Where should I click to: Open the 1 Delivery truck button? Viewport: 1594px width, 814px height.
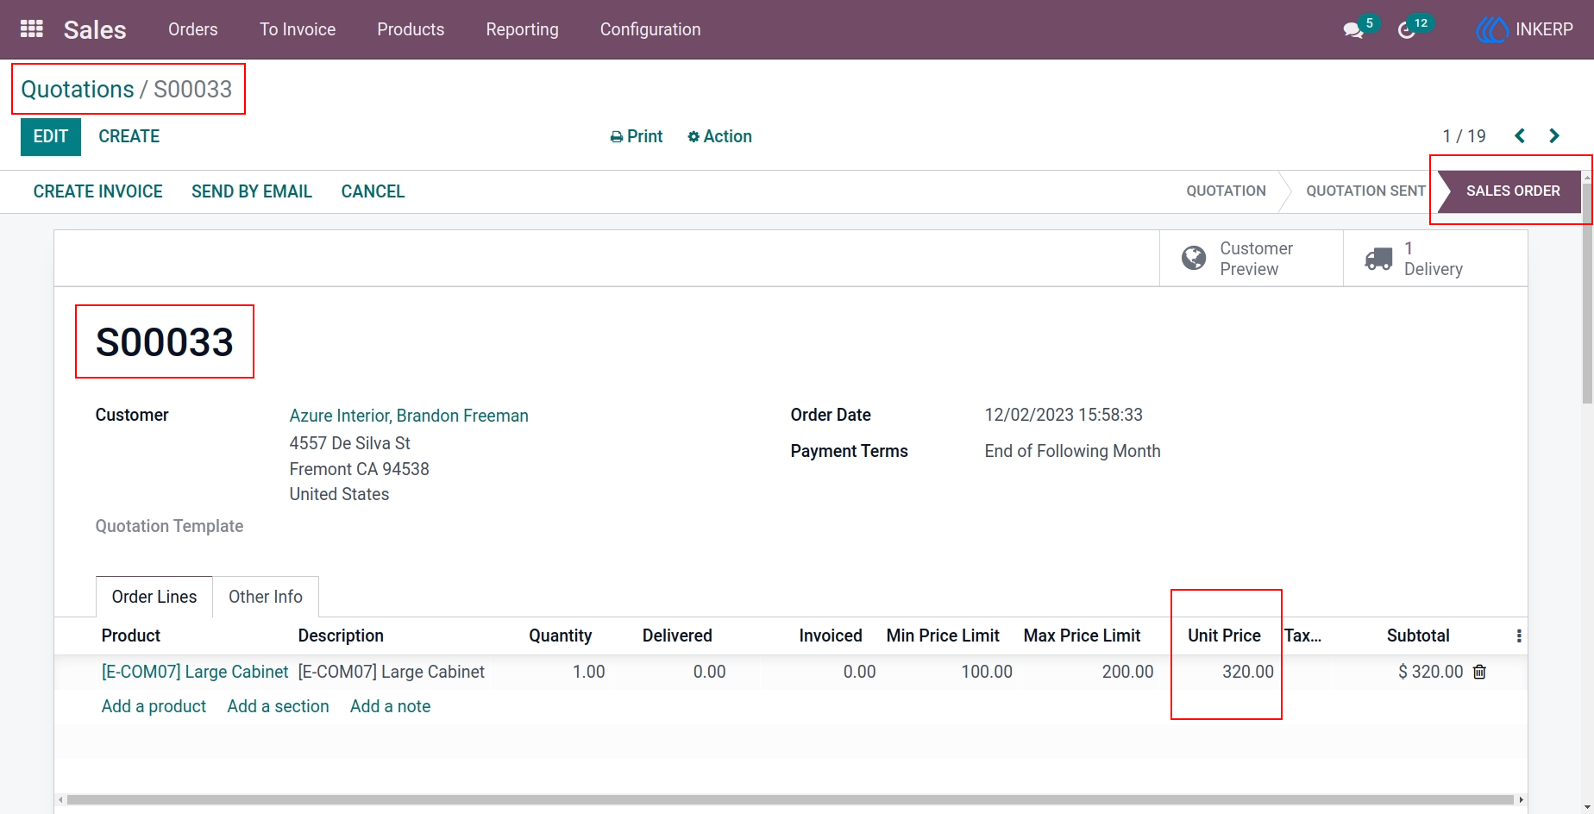click(1435, 259)
